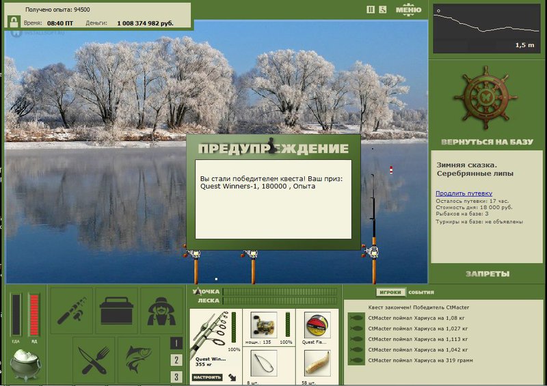Click the ЕДА food level gauge

16,315
